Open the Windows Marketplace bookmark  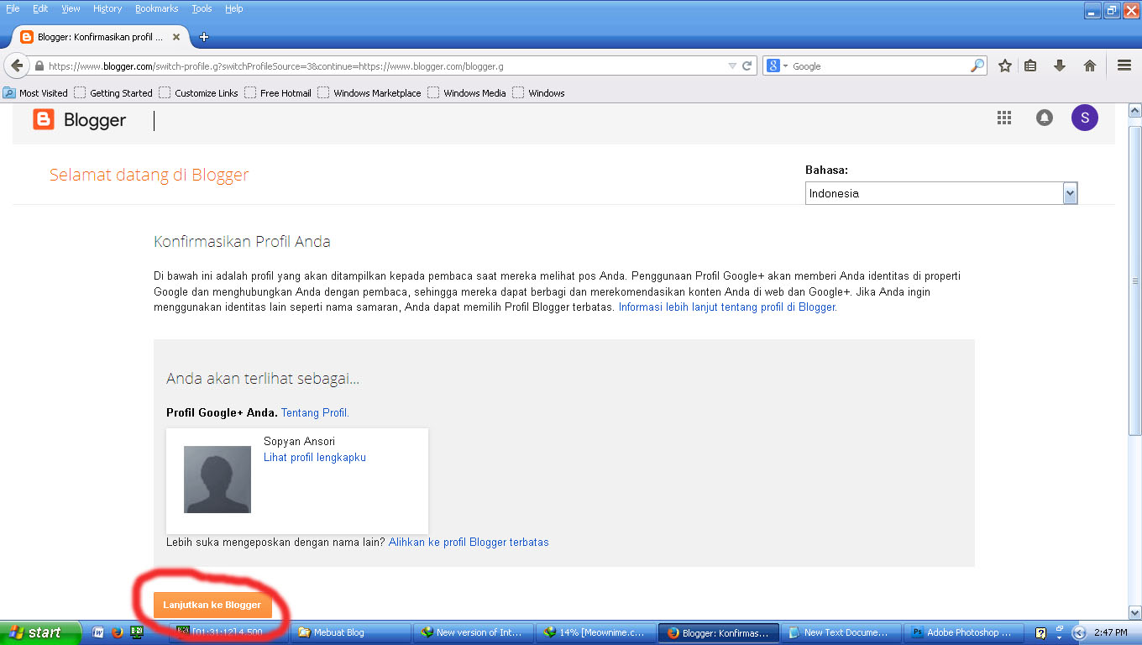(x=369, y=93)
